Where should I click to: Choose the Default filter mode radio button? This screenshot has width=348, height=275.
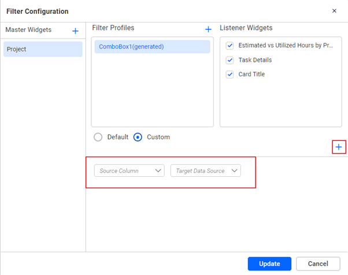pos(98,137)
